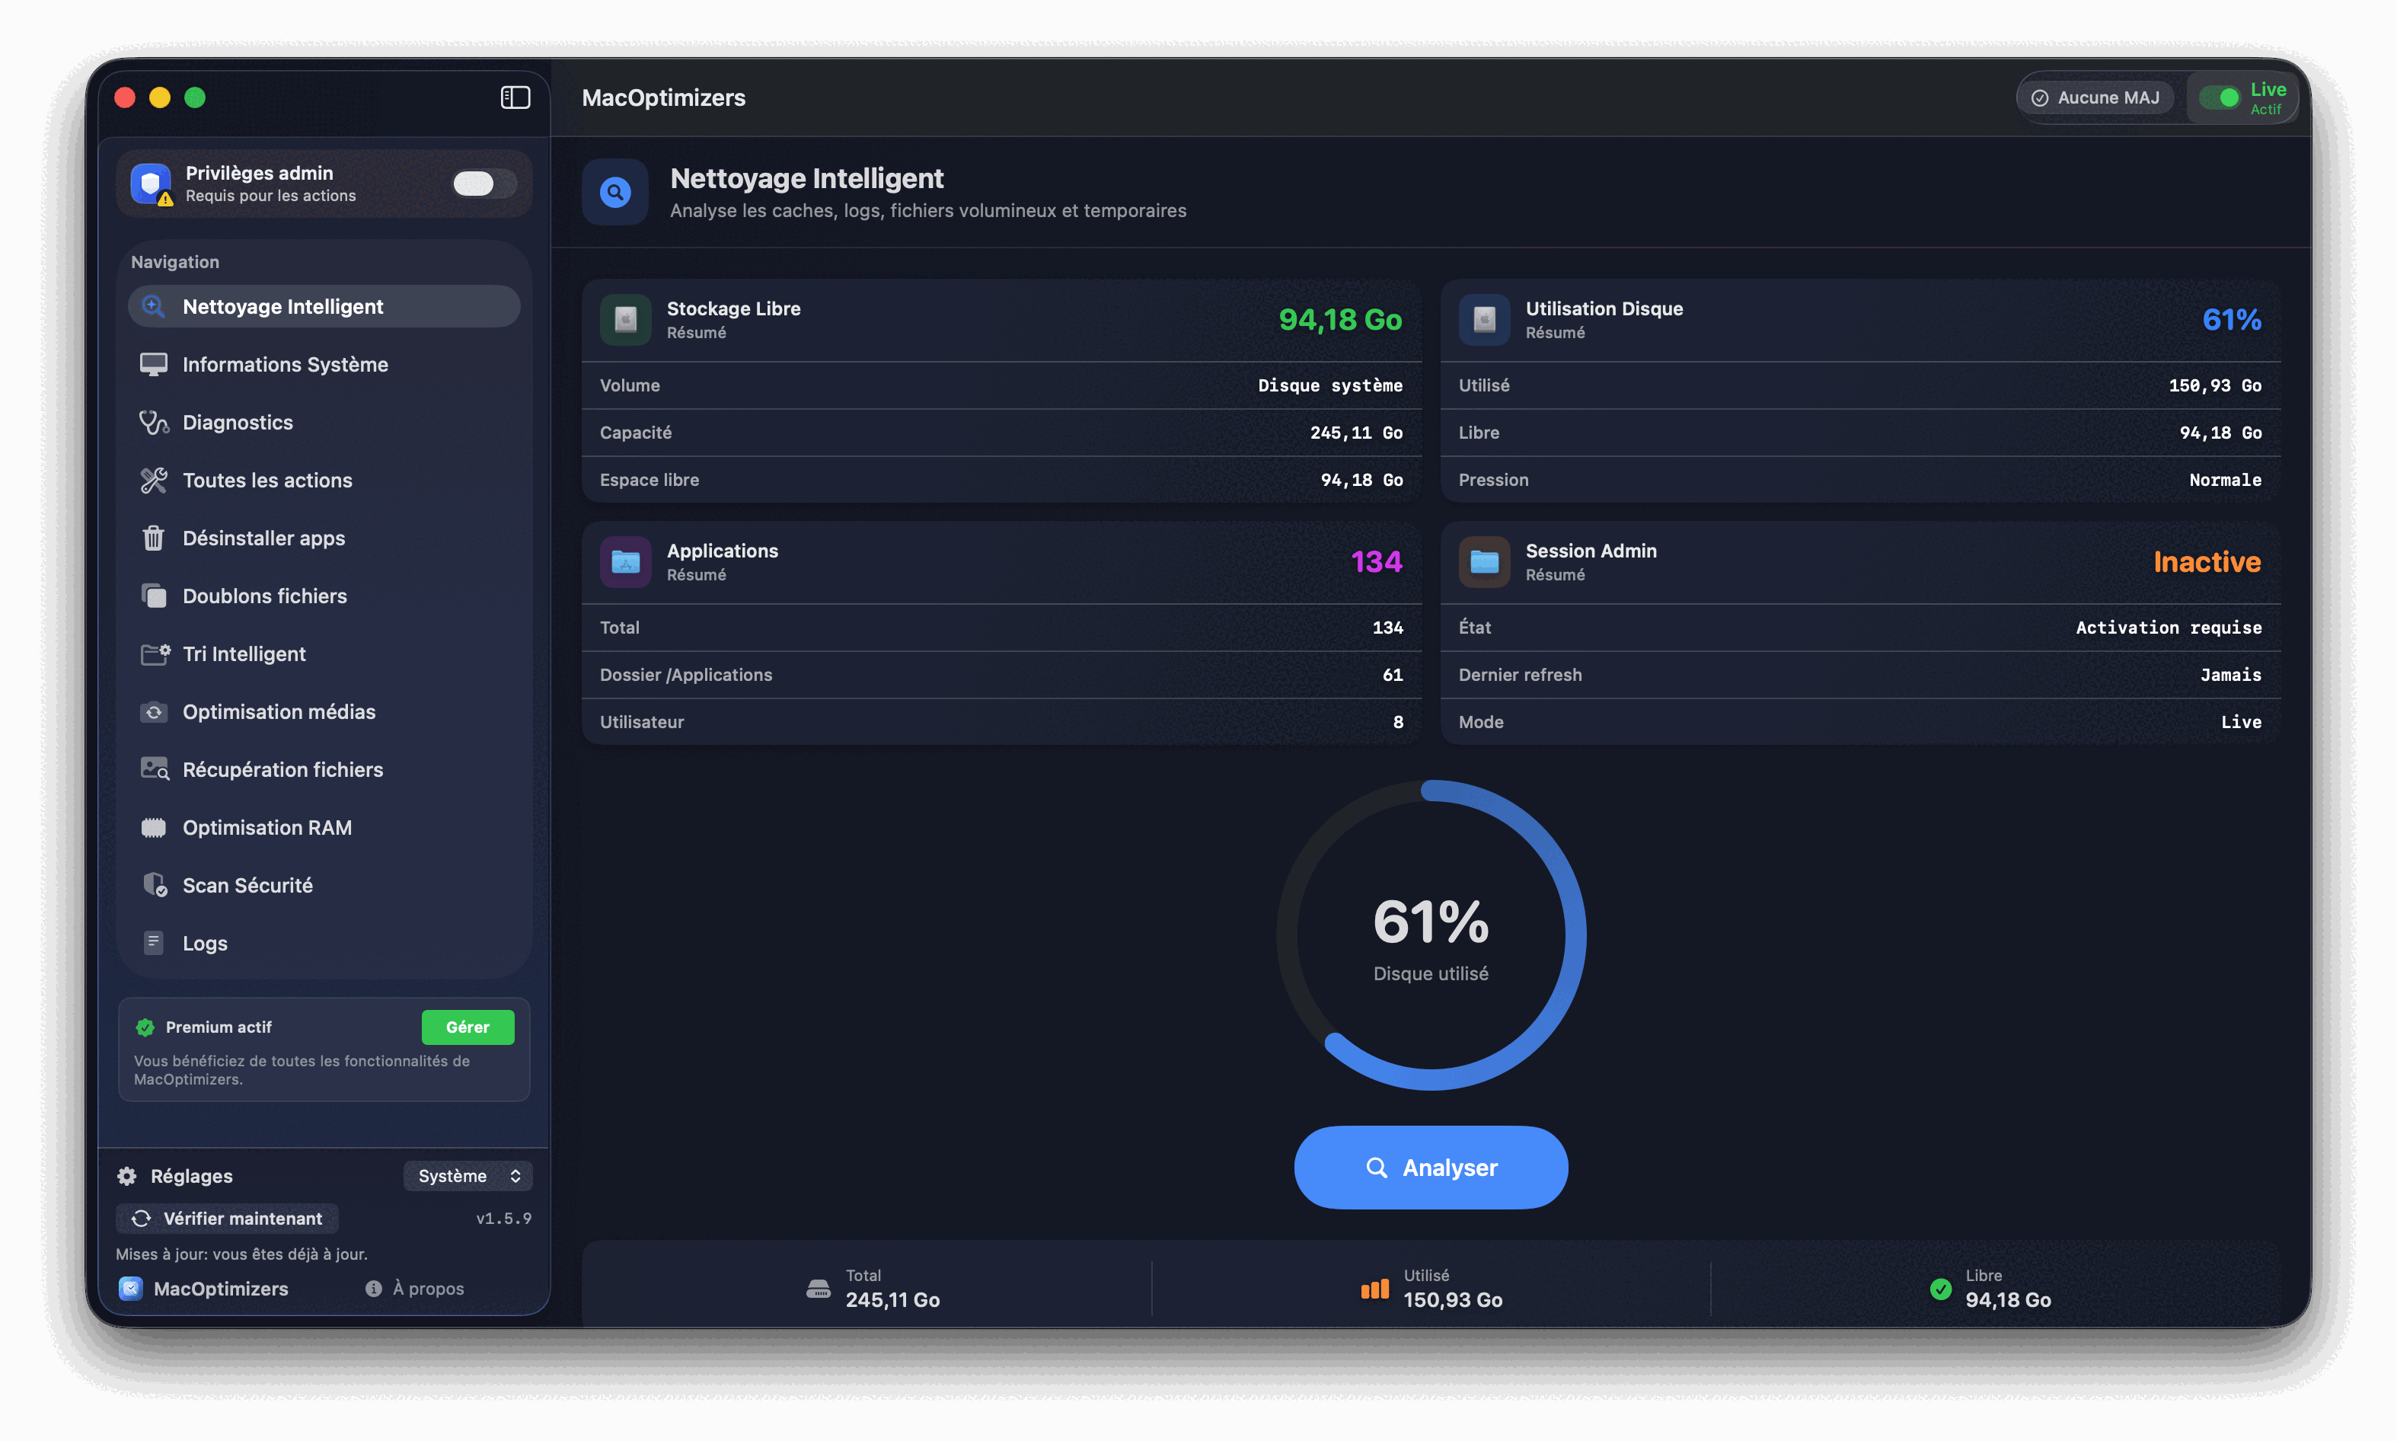Screen dimensions: 2397x1441
Task: Click Vérifier maintenant for updates
Action: click(226, 1218)
